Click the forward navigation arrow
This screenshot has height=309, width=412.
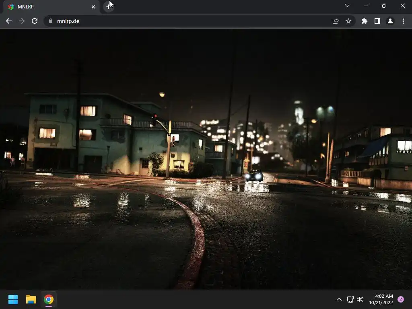tap(22, 21)
